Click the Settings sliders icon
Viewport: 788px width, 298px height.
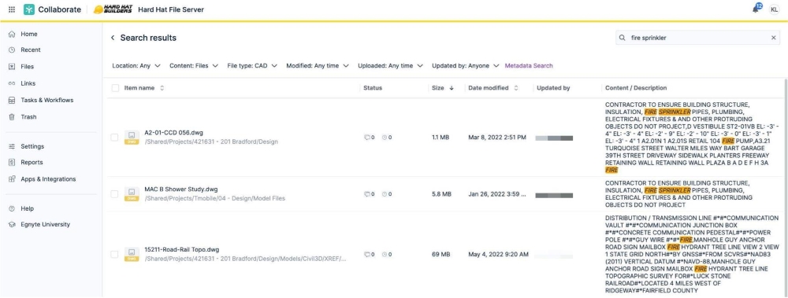(x=12, y=146)
